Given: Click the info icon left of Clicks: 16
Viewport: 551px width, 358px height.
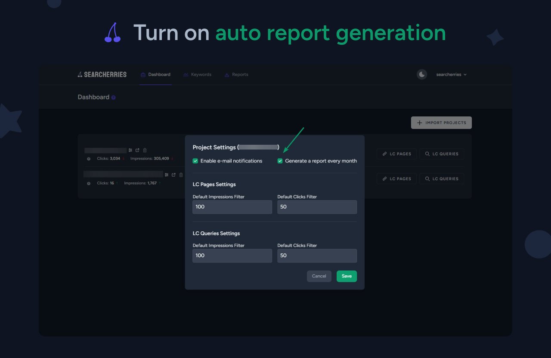Looking at the screenshot, I should coord(89,183).
